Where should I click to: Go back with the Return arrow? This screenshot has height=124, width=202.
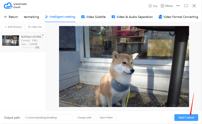pyautogui.click(x=6, y=17)
